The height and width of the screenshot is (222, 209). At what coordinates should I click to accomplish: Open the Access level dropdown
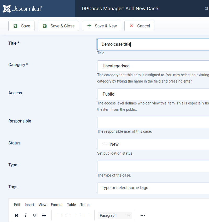[x=153, y=94]
